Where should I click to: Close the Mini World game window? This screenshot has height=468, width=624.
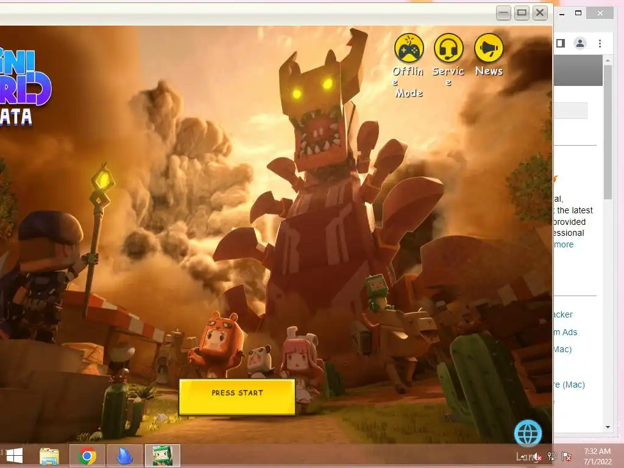(x=540, y=13)
